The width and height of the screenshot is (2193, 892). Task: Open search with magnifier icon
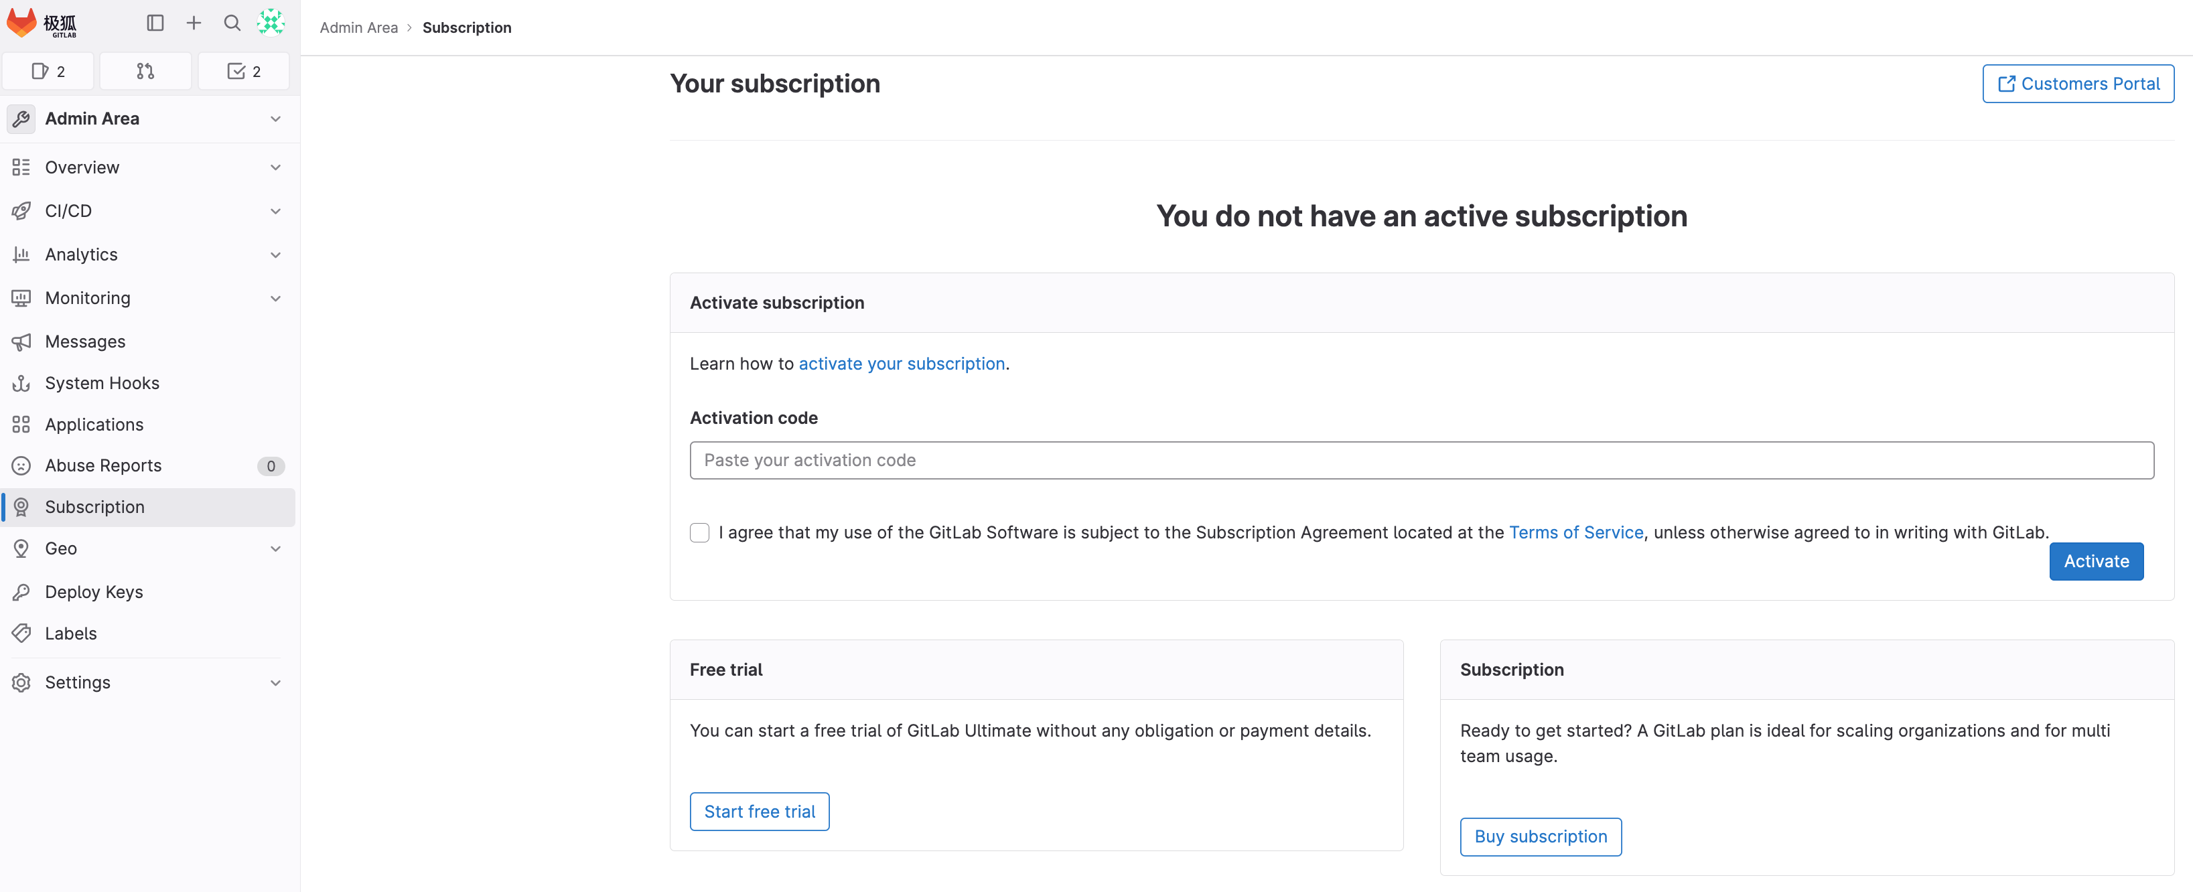pyautogui.click(x=232, y=23)
